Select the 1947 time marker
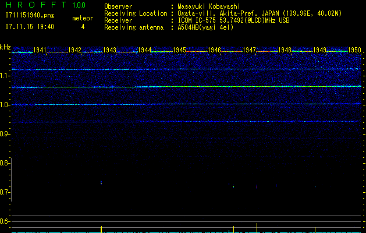Viewport: 366px width, 233px height. coord(249,51)
